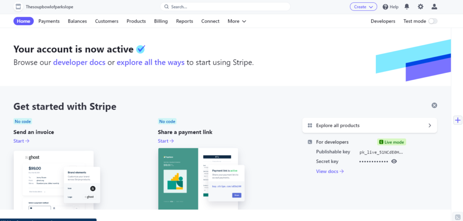Toggle Test mode switch
The image size is (463, 221).
point(433,21)
